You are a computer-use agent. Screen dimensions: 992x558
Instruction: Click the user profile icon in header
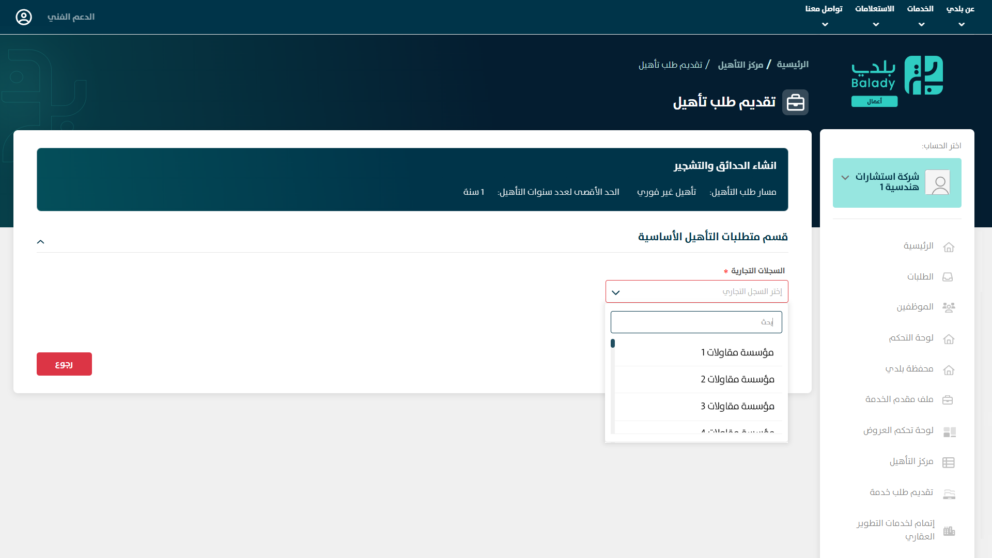[24, 17]
